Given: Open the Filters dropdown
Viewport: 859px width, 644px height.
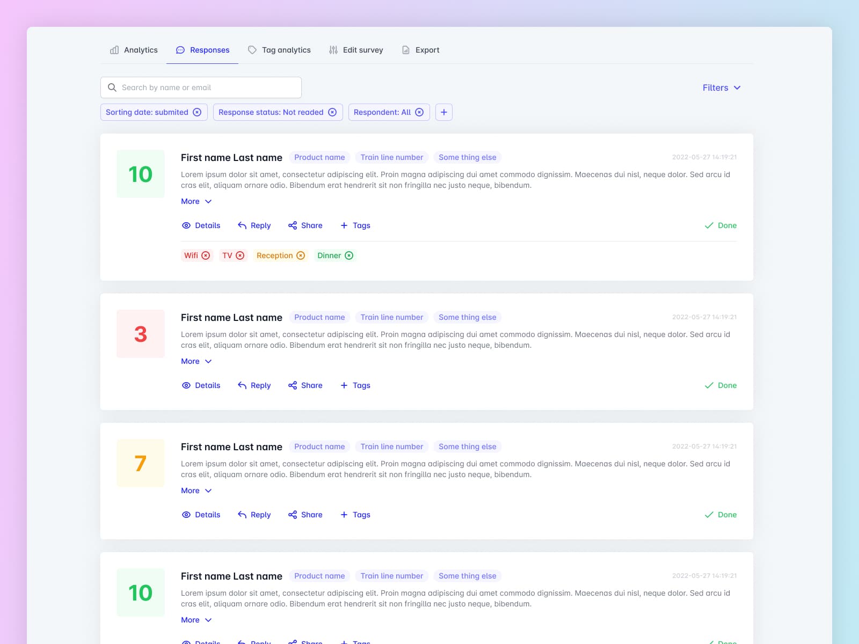Looking at the screenshot, I should pos(721,87).
